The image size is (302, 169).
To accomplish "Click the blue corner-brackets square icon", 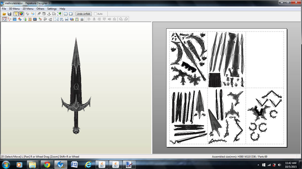I will coord(56,19).
